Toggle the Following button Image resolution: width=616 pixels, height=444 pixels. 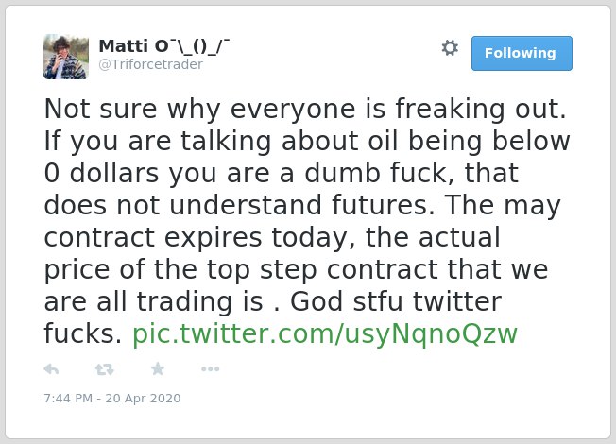(x=522, y=53)
